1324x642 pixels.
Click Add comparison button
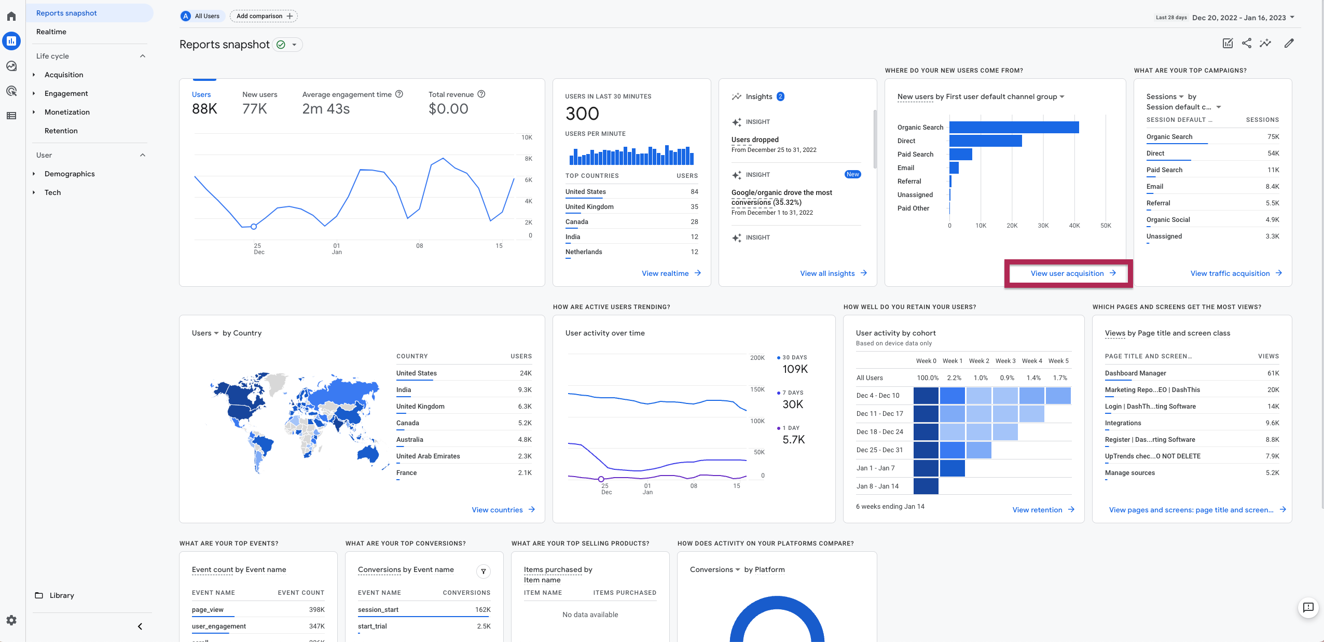click(x=264, y=16)
